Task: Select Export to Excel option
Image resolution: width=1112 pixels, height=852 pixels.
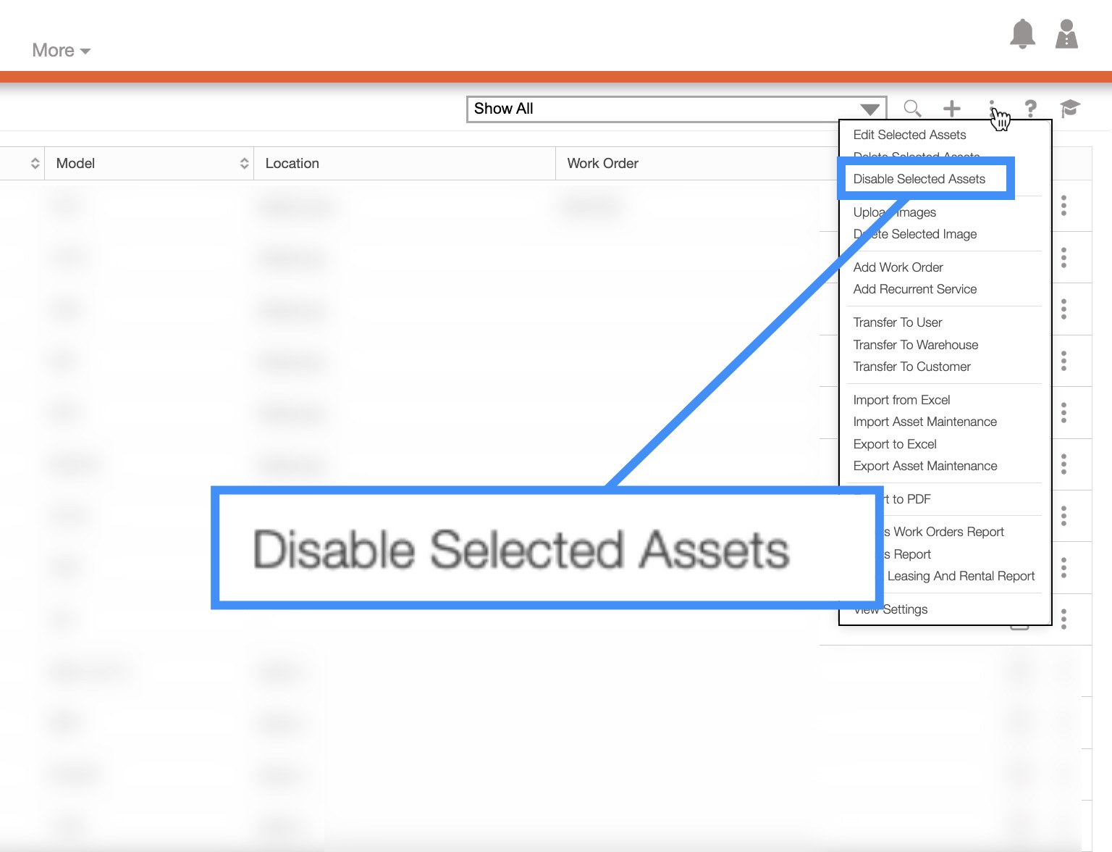Action: (x=895, y=444)
